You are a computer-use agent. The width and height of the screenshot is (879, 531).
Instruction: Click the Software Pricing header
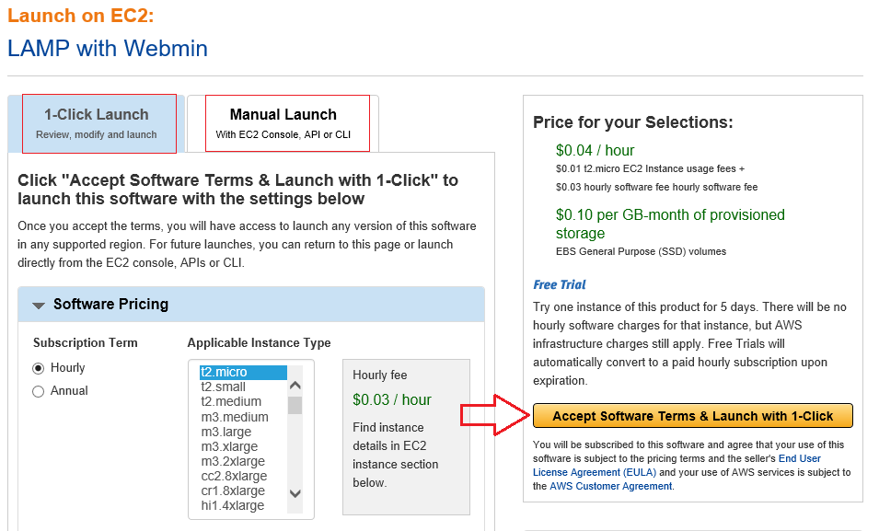click(x=110, y=305)
